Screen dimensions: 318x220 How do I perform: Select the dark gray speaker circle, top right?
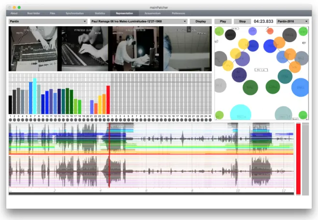pyautogui.click(x=289, y=35)
